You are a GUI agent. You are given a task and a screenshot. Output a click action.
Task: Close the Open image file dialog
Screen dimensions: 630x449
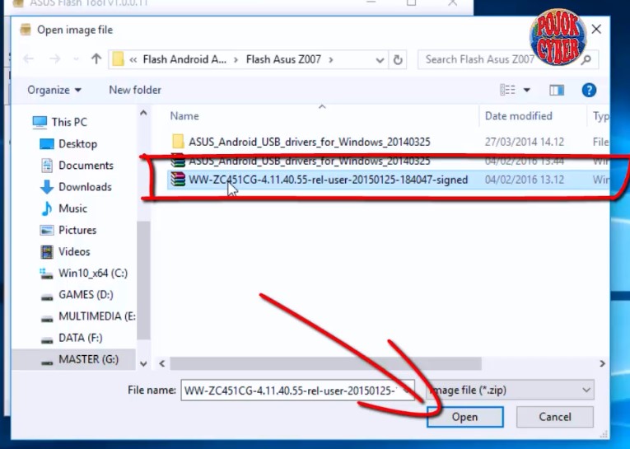[x=596, y=29]
